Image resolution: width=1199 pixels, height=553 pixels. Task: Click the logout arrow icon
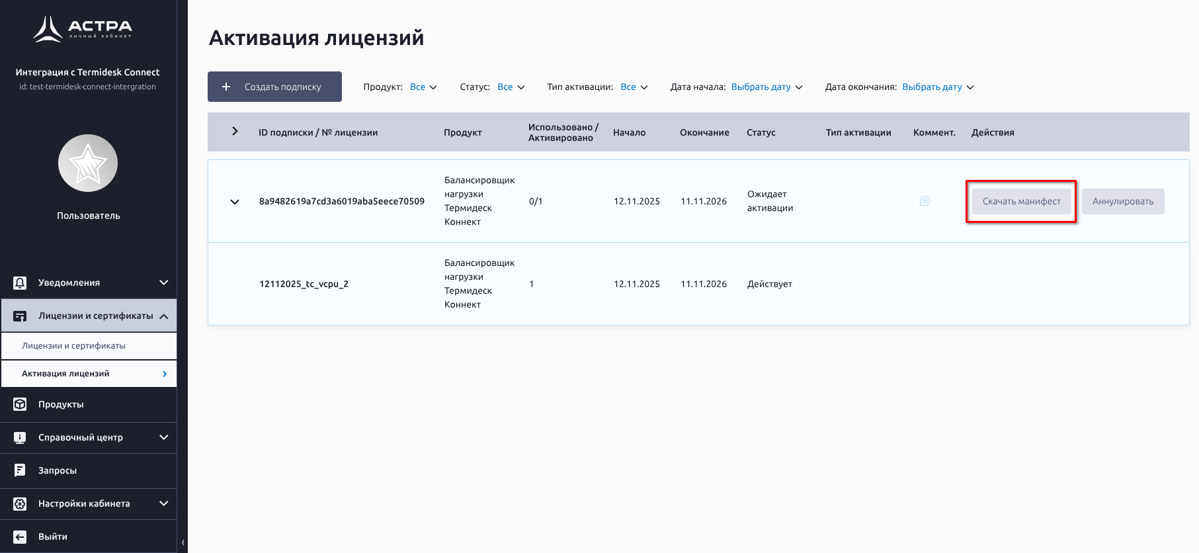[20, 537]
